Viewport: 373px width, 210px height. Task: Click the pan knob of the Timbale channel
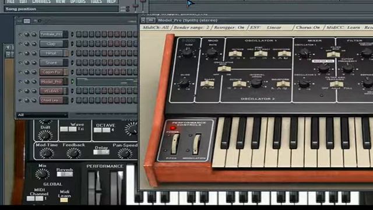coord(27,34)
